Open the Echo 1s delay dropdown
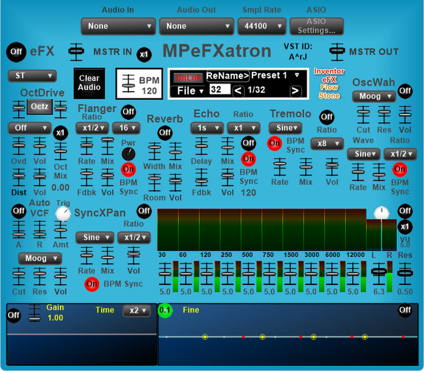Screen dimensions: 424x371 click(207, 128)
